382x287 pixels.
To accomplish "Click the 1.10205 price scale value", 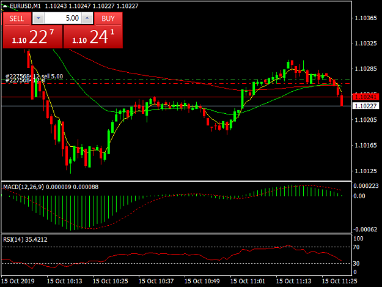I will click(365, 120).
